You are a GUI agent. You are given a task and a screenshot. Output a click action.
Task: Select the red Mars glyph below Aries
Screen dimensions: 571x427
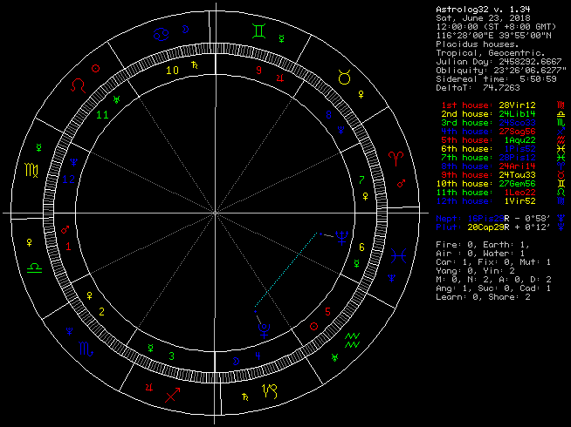click(401, 184)
